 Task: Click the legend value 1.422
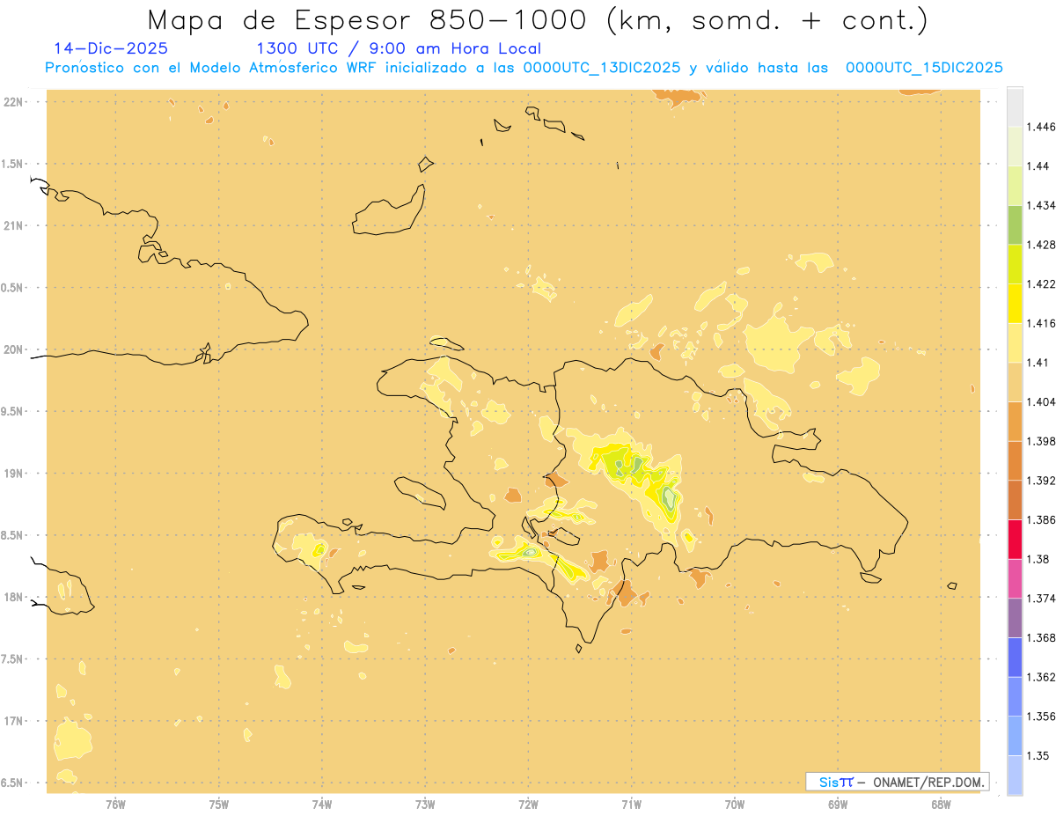[x=1042, y=283]
